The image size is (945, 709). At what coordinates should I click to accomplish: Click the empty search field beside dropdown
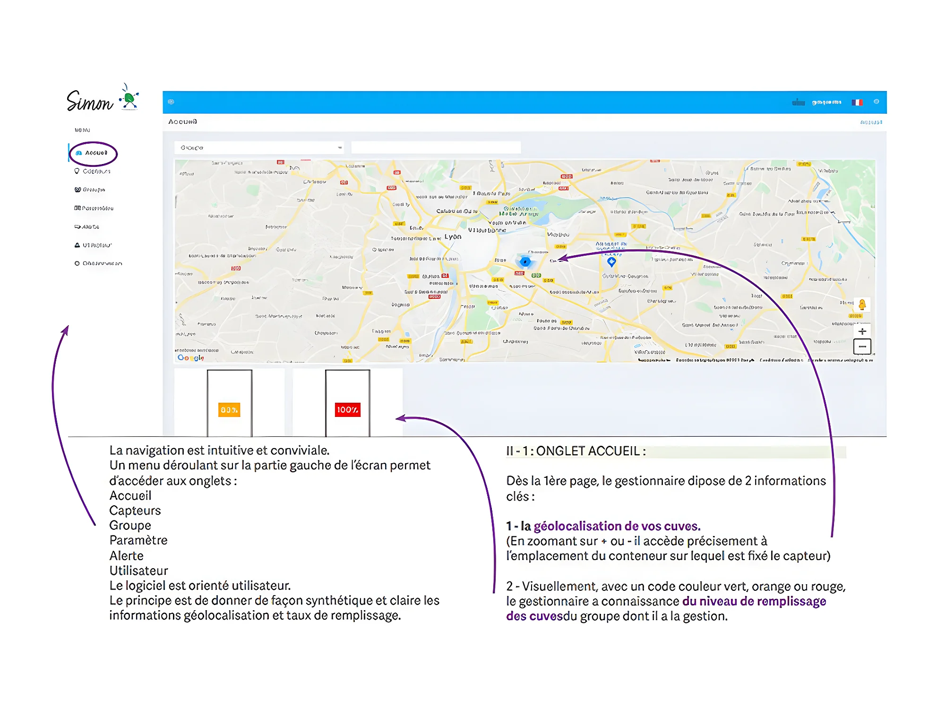click(x=436, y=147)
